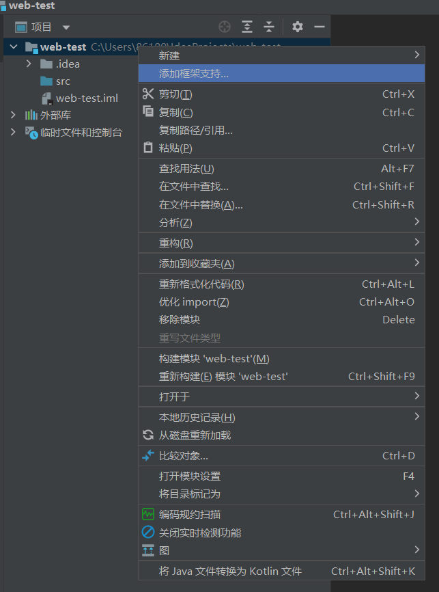Click Compare Objects menu entry
Viewport: 439px width, 592px height.
coord(183,455)
